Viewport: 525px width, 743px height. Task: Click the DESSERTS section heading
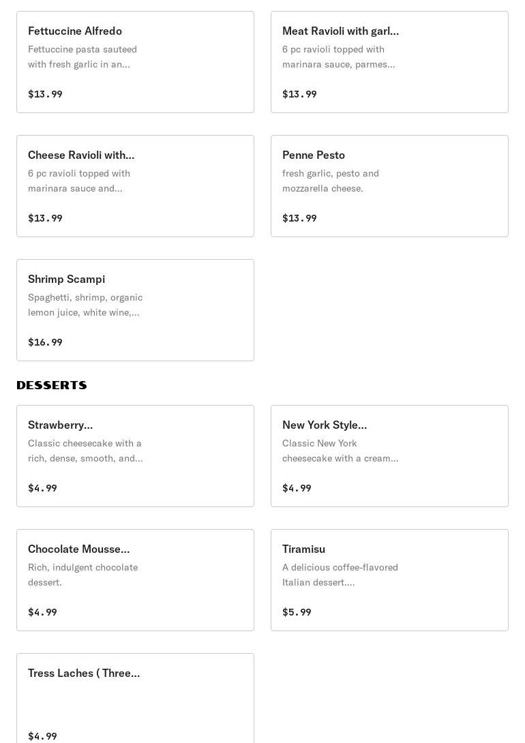coord(52,386)
